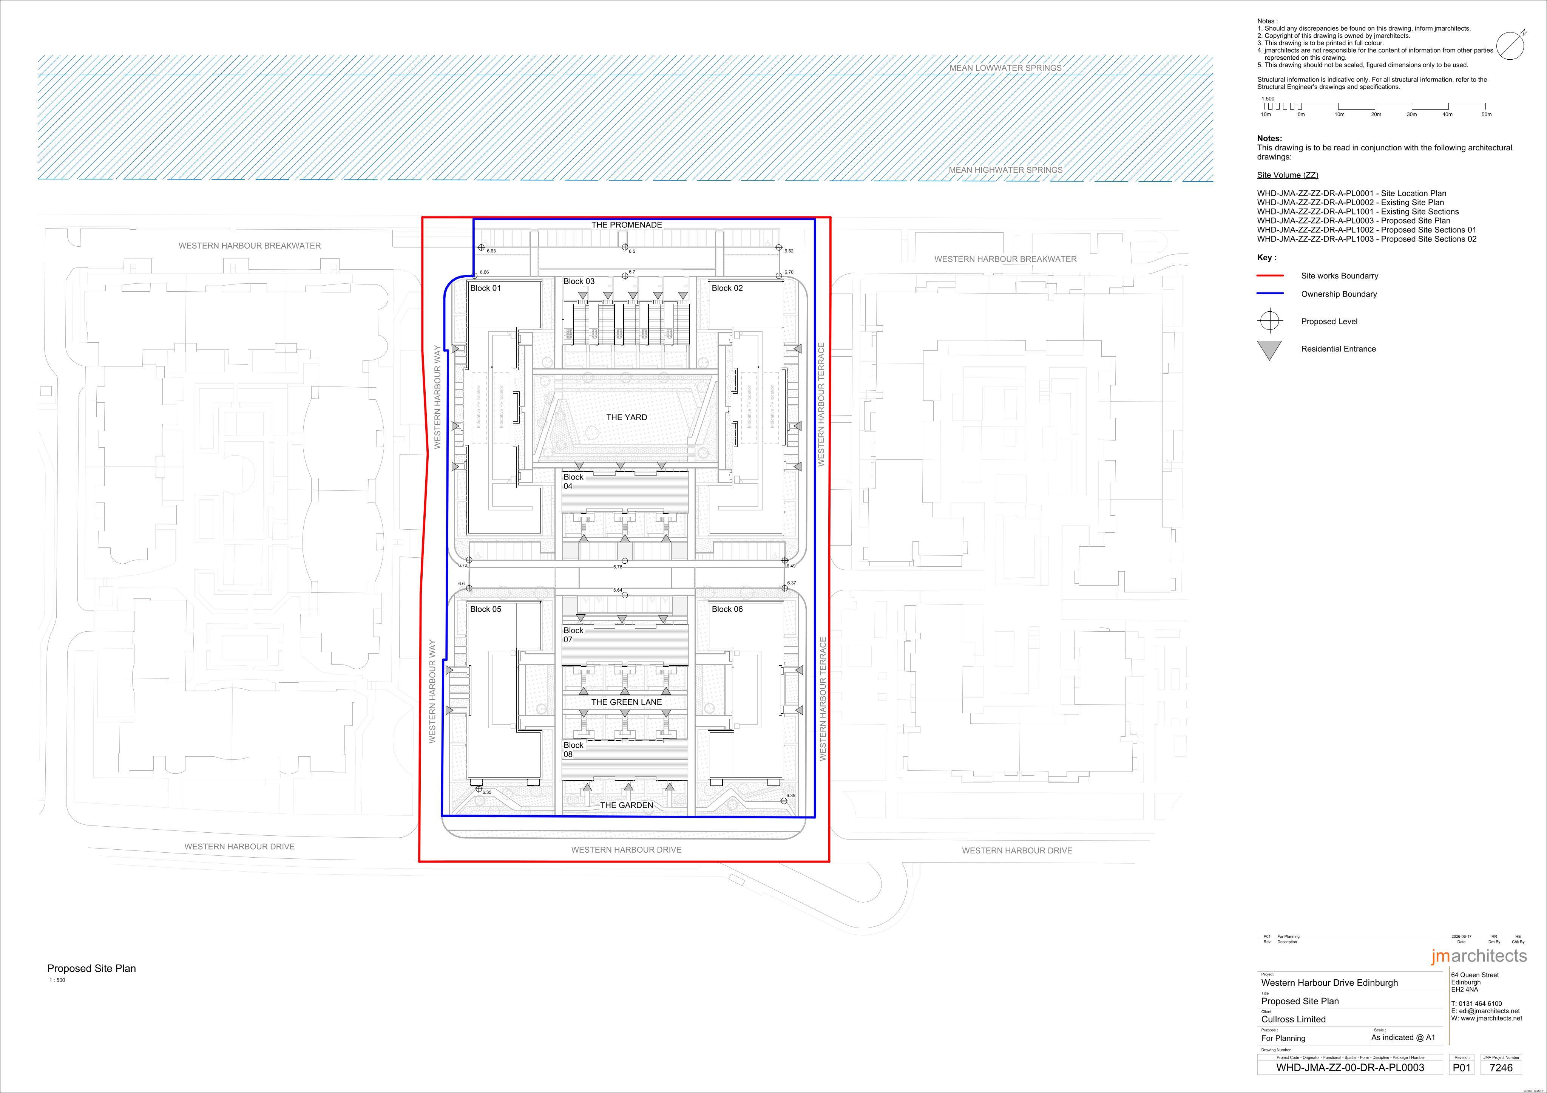The image size is (1547, 1093).
Task: Click THE GREEN LANE label
Action: [627, 702]
